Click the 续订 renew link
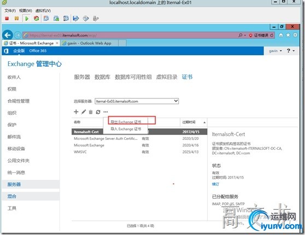The height and width of the screenshot is (235, 305). click(x=215, y=184)
